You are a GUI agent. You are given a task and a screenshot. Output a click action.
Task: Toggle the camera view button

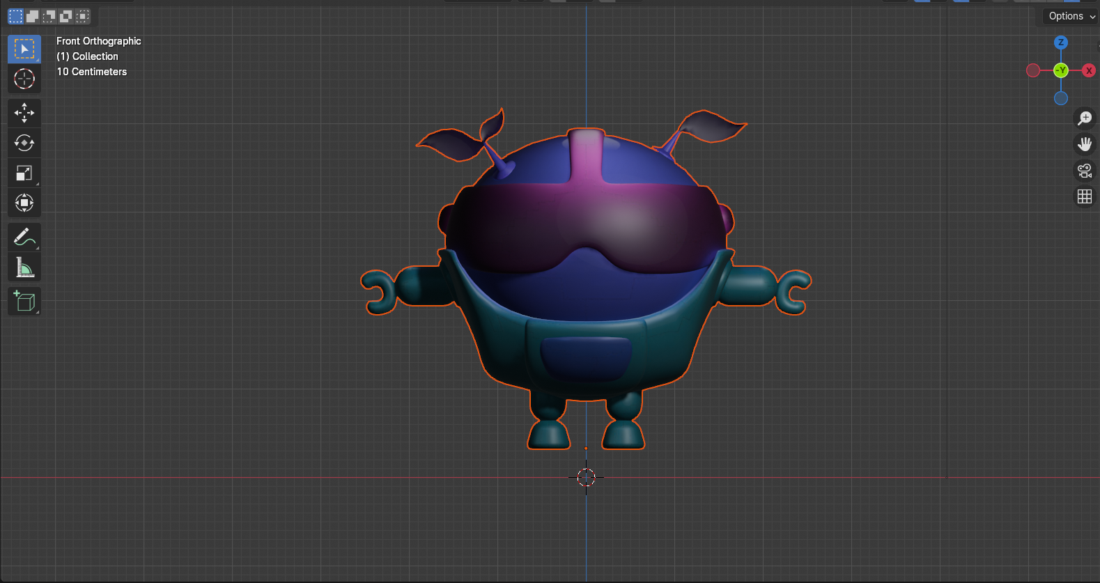tap(1085, 171)
